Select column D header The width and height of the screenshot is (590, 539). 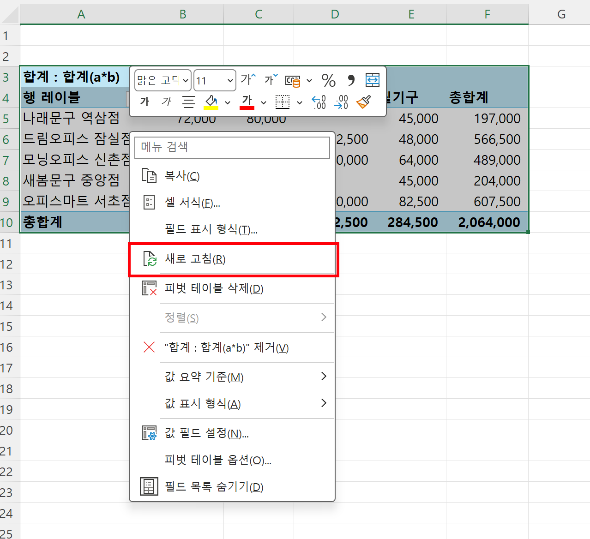[335, 14]
